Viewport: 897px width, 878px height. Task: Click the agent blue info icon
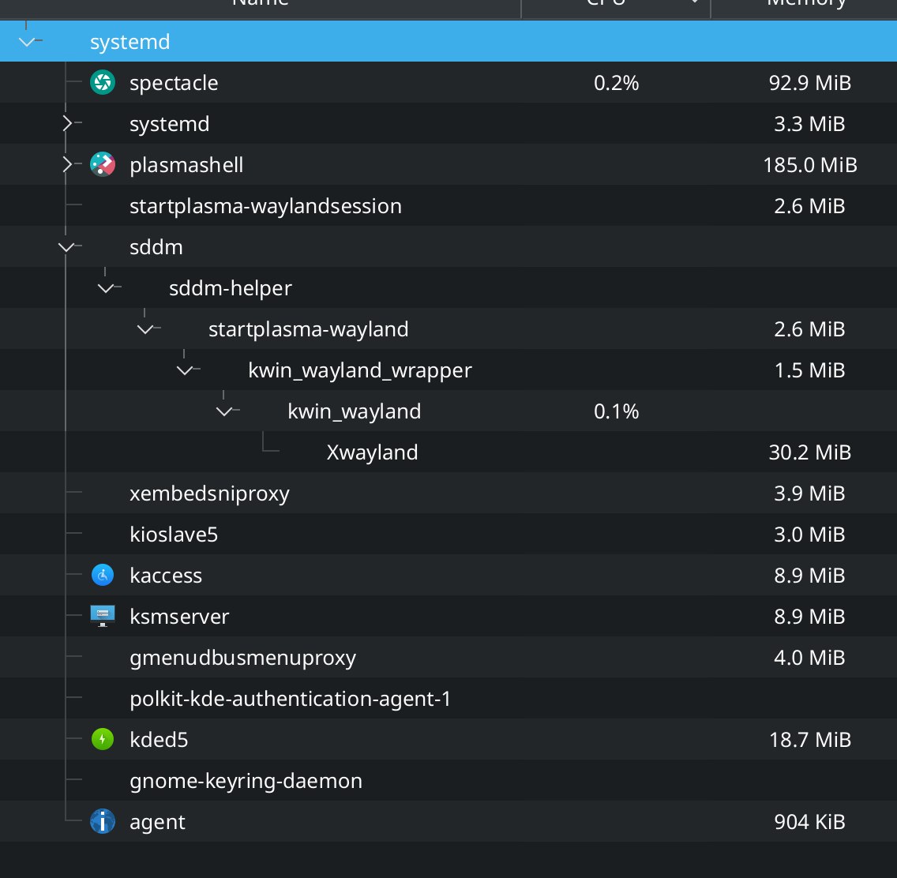pyautogui.click(x=103, y=821)
